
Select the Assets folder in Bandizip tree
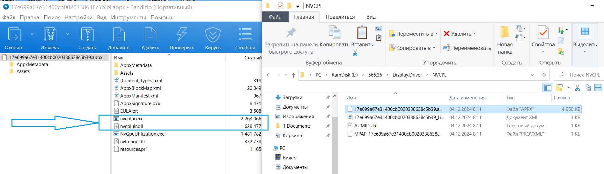click(x=23, y=71)
